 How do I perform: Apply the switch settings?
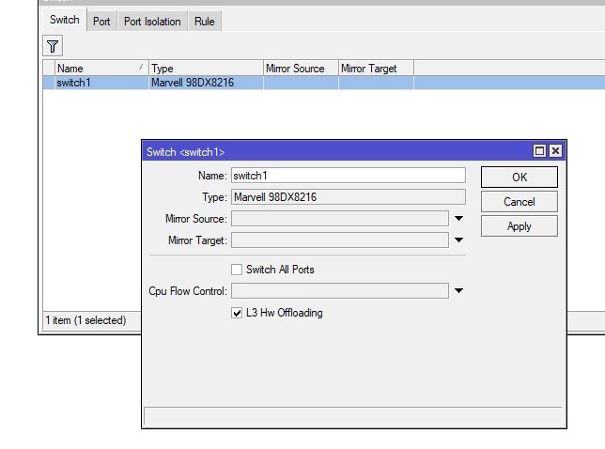tap(519, 226)
